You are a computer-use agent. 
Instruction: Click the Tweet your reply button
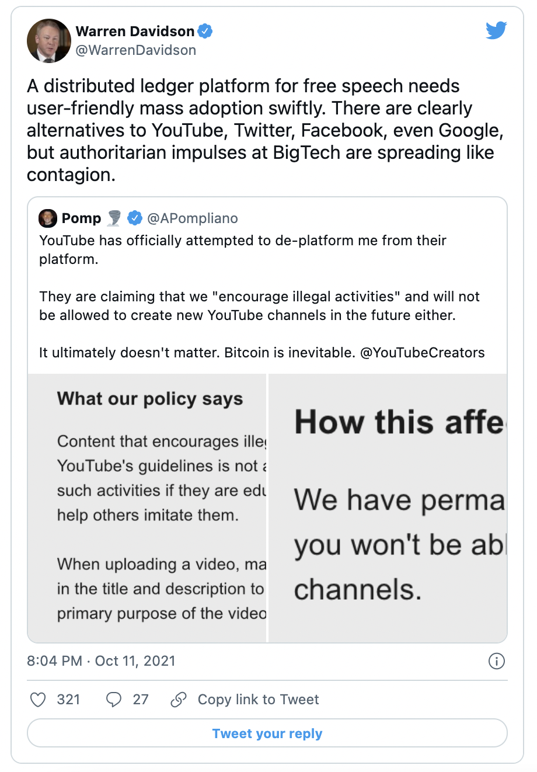point(267,733)
